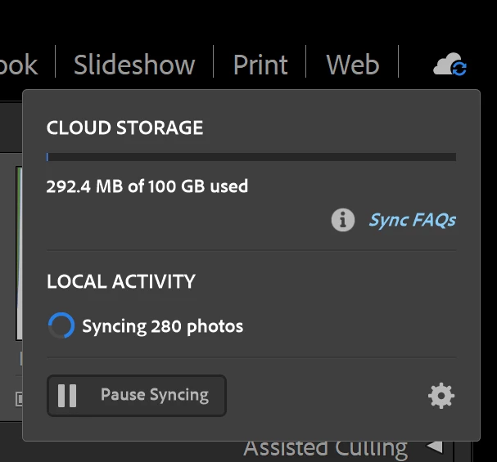
Task: Open sync preferences via gear icon
Action: 441,396
